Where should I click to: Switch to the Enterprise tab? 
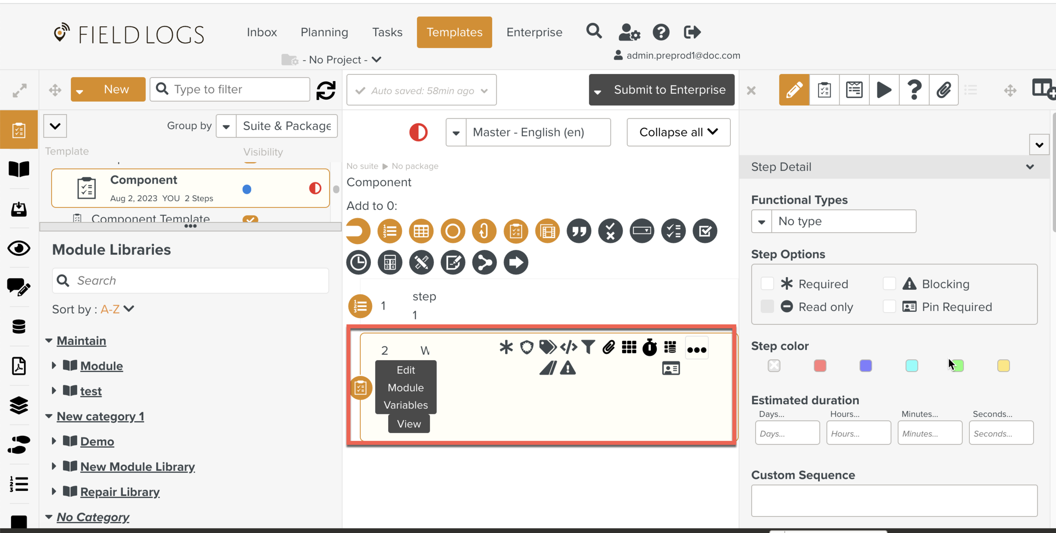(534, 32)
